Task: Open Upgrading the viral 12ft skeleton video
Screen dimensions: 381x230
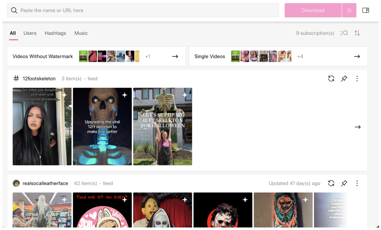Action: click(102, 127)
